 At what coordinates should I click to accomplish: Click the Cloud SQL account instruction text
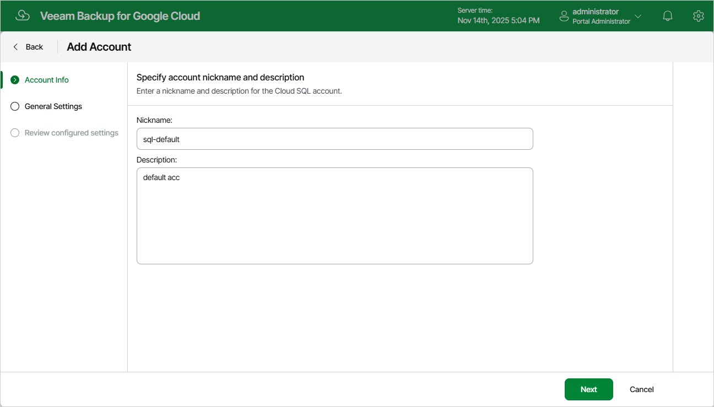(239, 91)
